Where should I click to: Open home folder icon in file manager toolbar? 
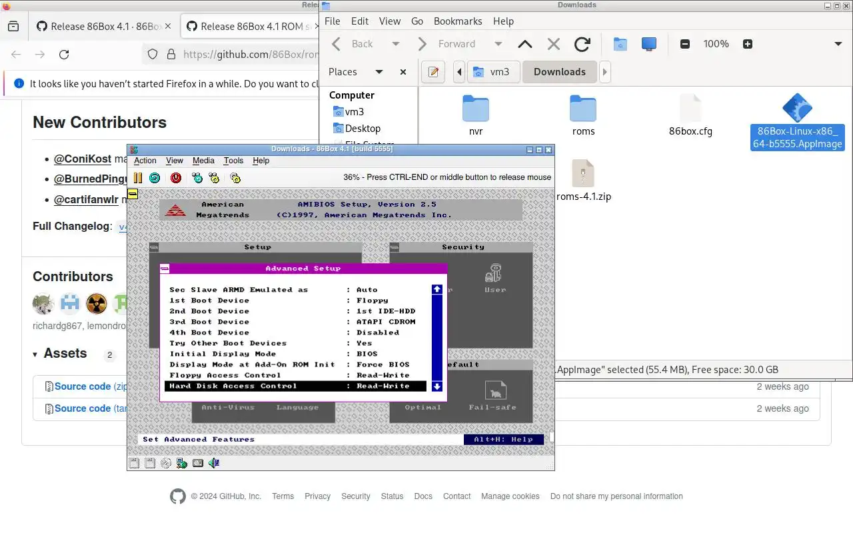[x=620, y=44]
